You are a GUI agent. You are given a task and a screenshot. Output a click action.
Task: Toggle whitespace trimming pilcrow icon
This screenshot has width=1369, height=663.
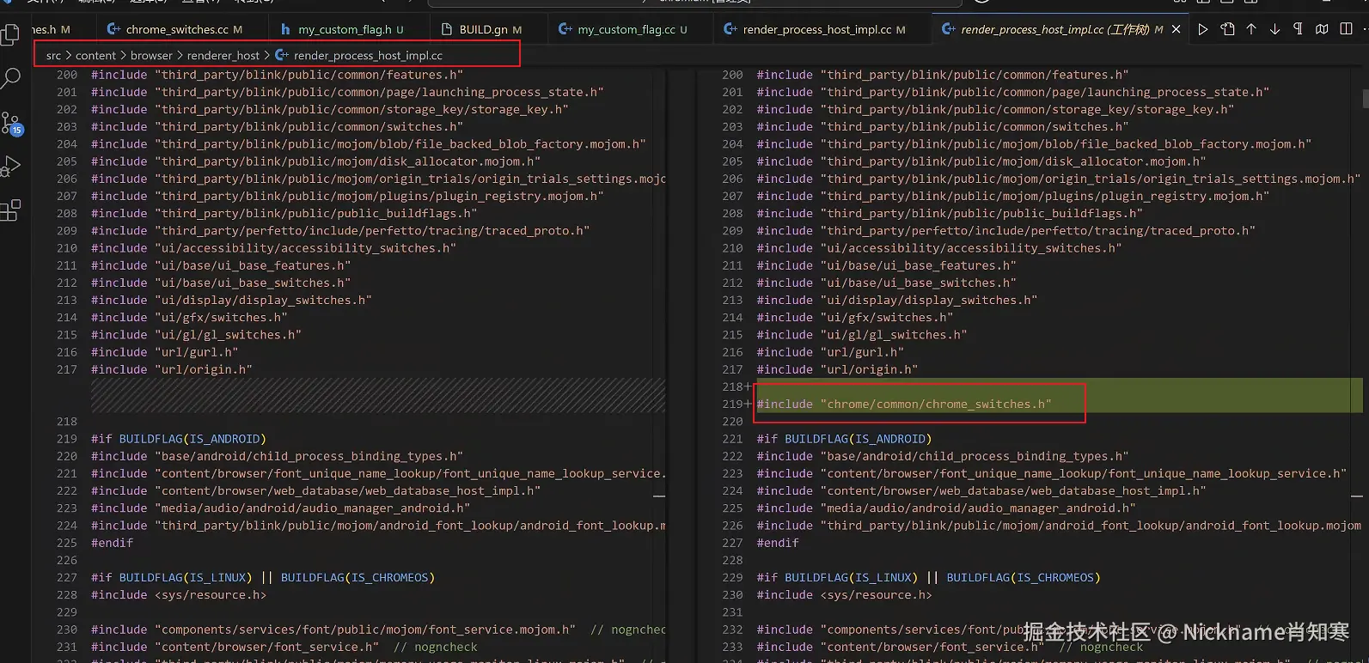pyautogui.click(x=1298, y=29)
